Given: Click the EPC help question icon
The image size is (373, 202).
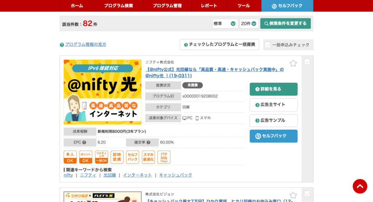Looking at the screenshot, I should [84, 143].
